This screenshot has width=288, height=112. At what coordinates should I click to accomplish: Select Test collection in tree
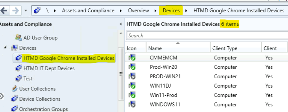[x=28, y=79]
